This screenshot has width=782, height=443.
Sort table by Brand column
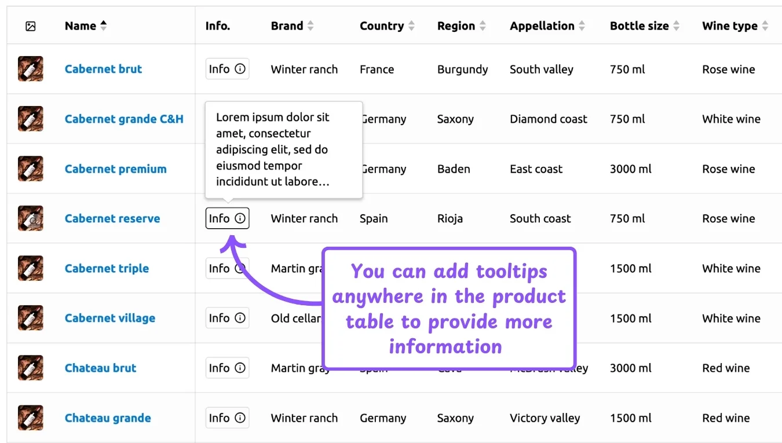click(292, 26)
